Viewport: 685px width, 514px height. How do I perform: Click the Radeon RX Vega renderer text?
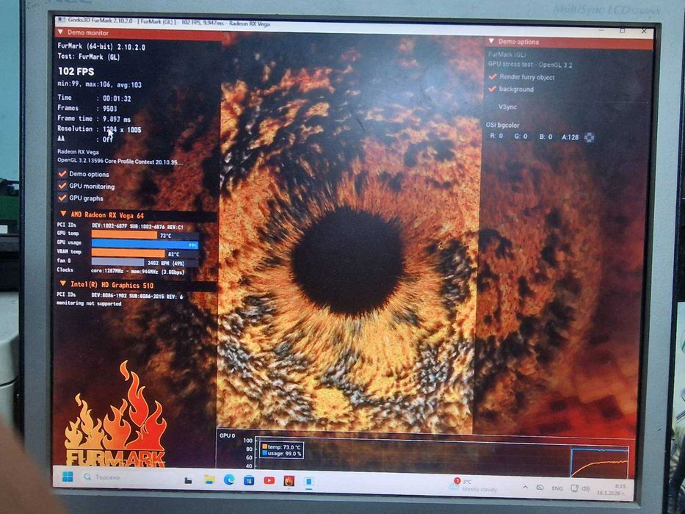[x=79, y=152]
